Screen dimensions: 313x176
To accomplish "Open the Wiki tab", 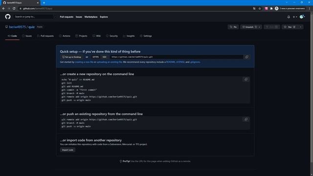I will coord(97,36).
